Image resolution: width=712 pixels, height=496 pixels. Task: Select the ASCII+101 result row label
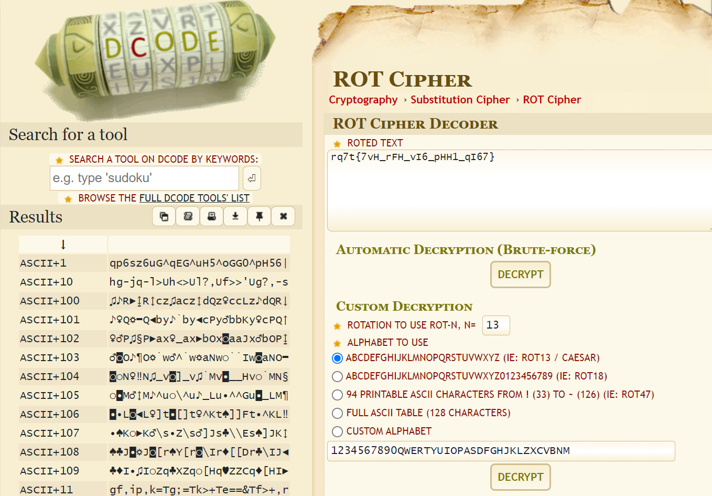50,320
